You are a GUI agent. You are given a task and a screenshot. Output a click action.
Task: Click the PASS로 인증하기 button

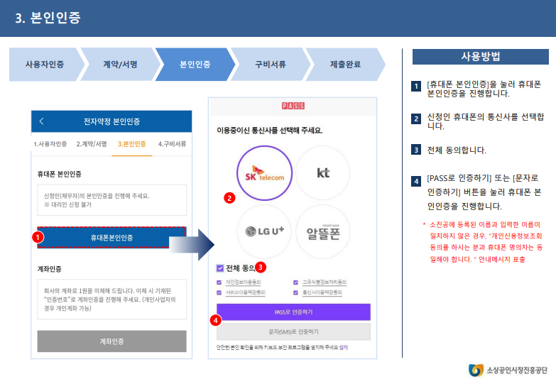pyautogui.click(x=293, y=312)
